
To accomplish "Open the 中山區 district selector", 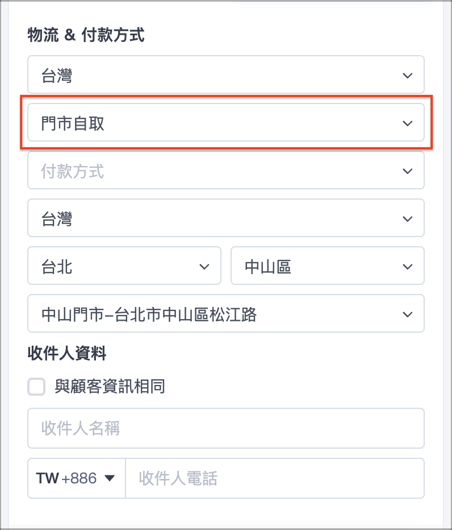I will [x=327, y=266].
